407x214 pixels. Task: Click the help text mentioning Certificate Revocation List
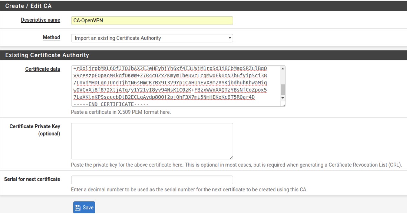(236, 165)
